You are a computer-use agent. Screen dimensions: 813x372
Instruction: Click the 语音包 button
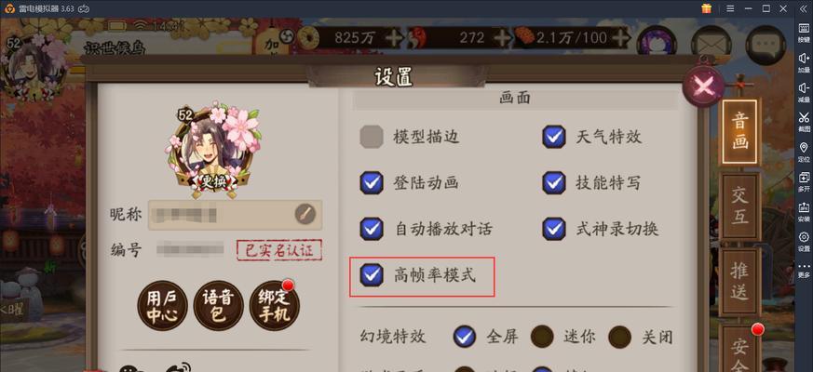(218, 306)
